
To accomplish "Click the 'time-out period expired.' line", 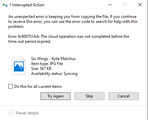I will coord(29,41).
